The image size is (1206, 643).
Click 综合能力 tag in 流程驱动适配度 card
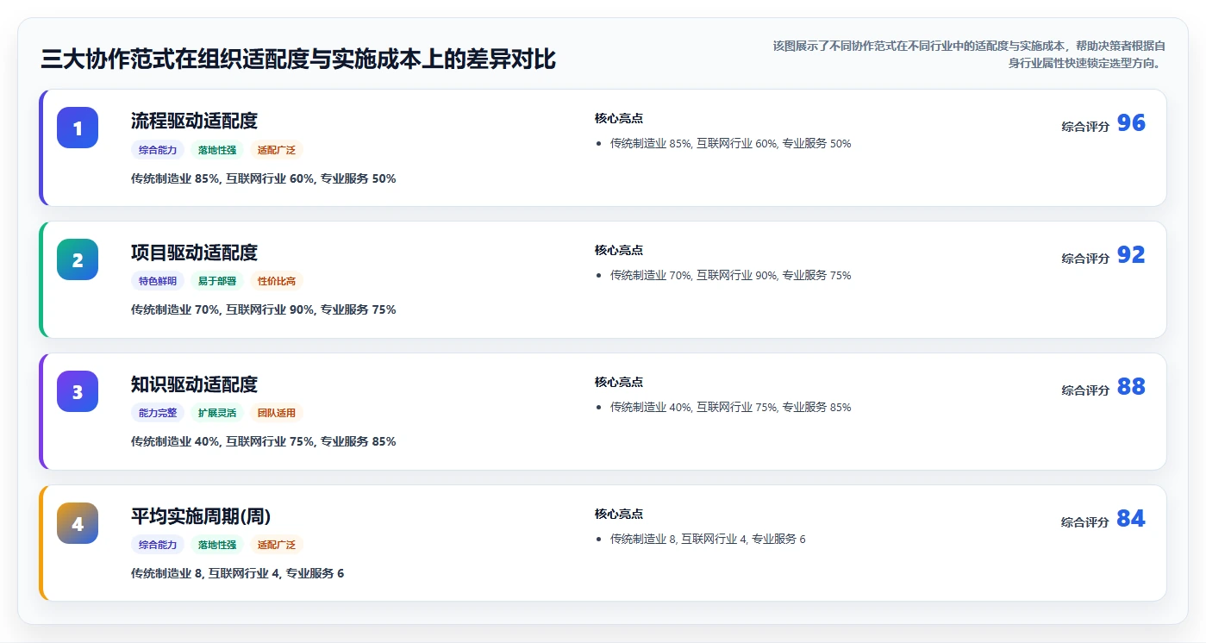click(x=158, y=150)
